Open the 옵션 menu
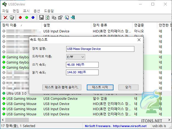 click(x=37, y=11)
